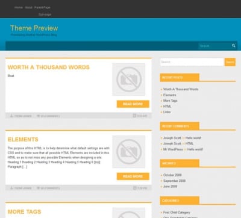Open the June 2008 archive
The height and width of the screenshot is (218, 241).
[x=170, y=187]
